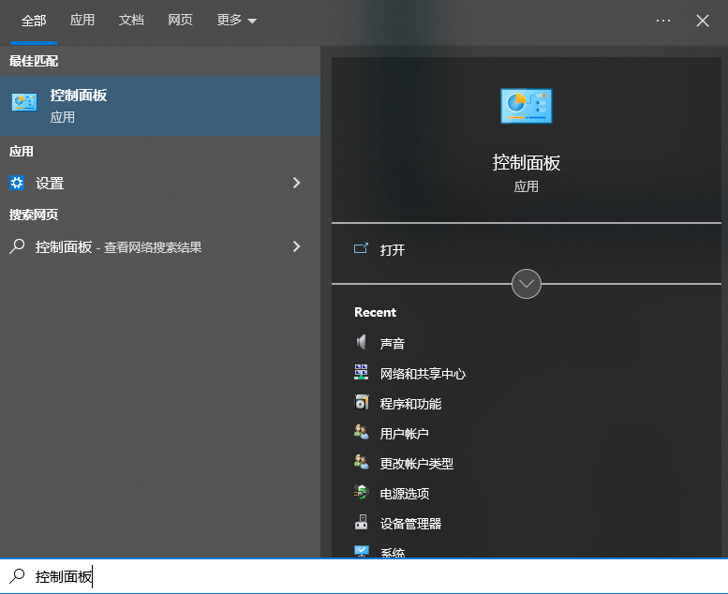Click the 设置 gear icon

17,183
